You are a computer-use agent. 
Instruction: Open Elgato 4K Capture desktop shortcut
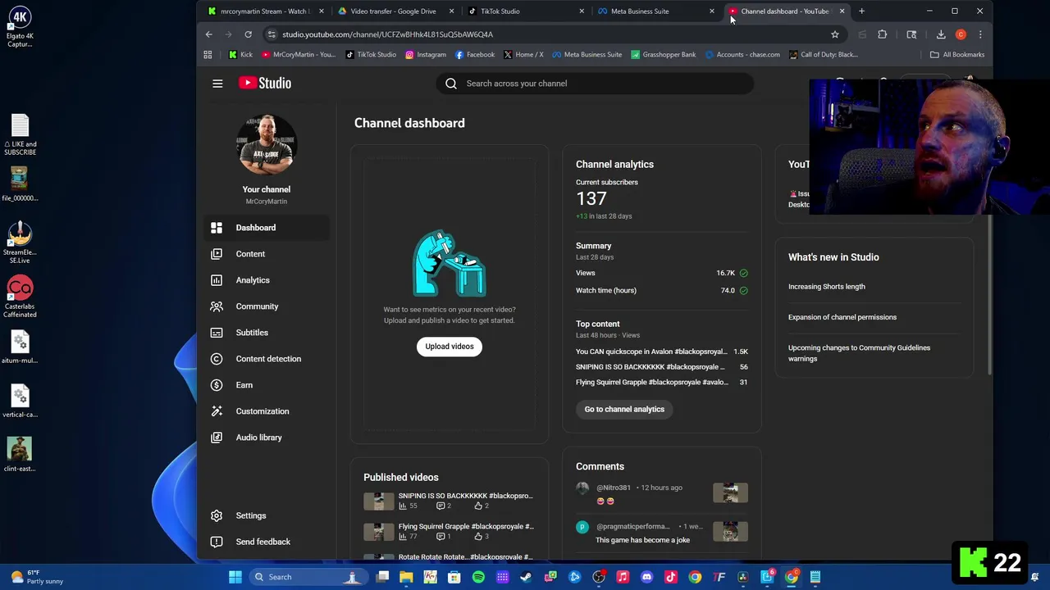[x=20, y=27]
